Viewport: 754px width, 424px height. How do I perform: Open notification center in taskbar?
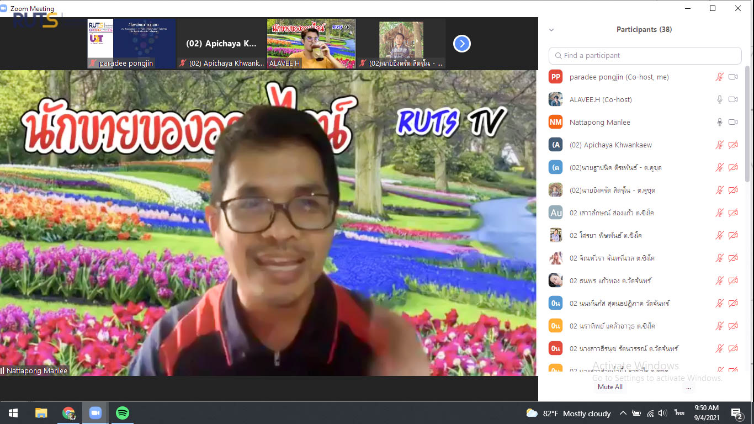click(737, 413)
